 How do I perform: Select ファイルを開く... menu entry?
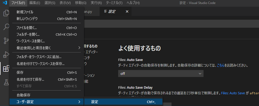47,28
